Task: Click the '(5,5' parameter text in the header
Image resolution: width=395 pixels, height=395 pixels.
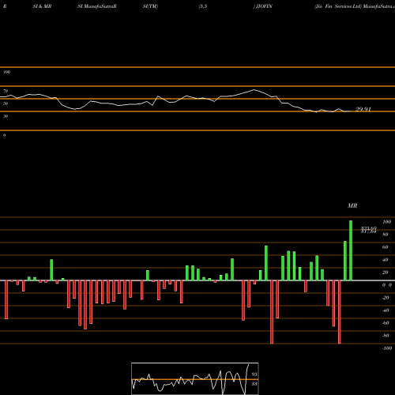Action: [x=203, y=6]
